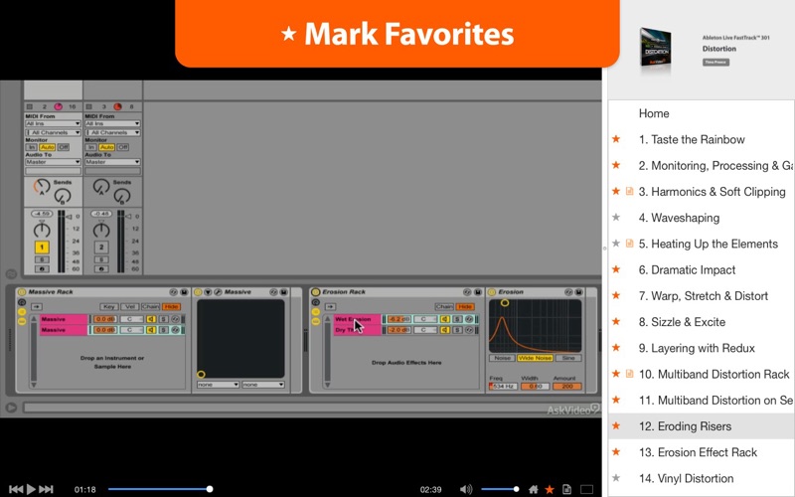Switch to fullscreen video rectangle icon
Screen dimensions: 795x497
[x=586, y=489]
